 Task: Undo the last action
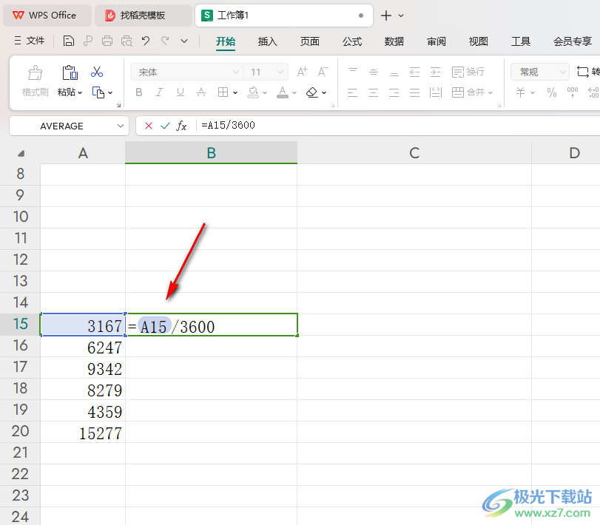pos(146,41)
